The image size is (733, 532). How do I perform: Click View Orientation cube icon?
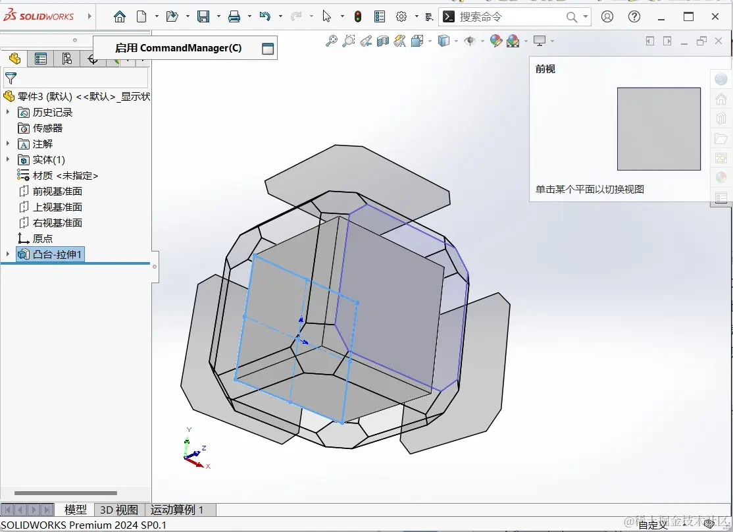417,41
